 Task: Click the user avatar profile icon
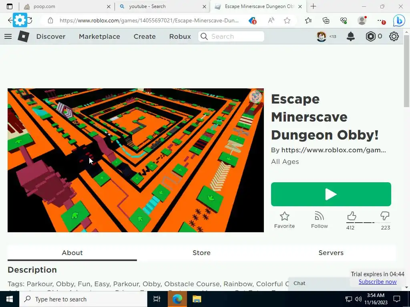(x=322, y=36)
